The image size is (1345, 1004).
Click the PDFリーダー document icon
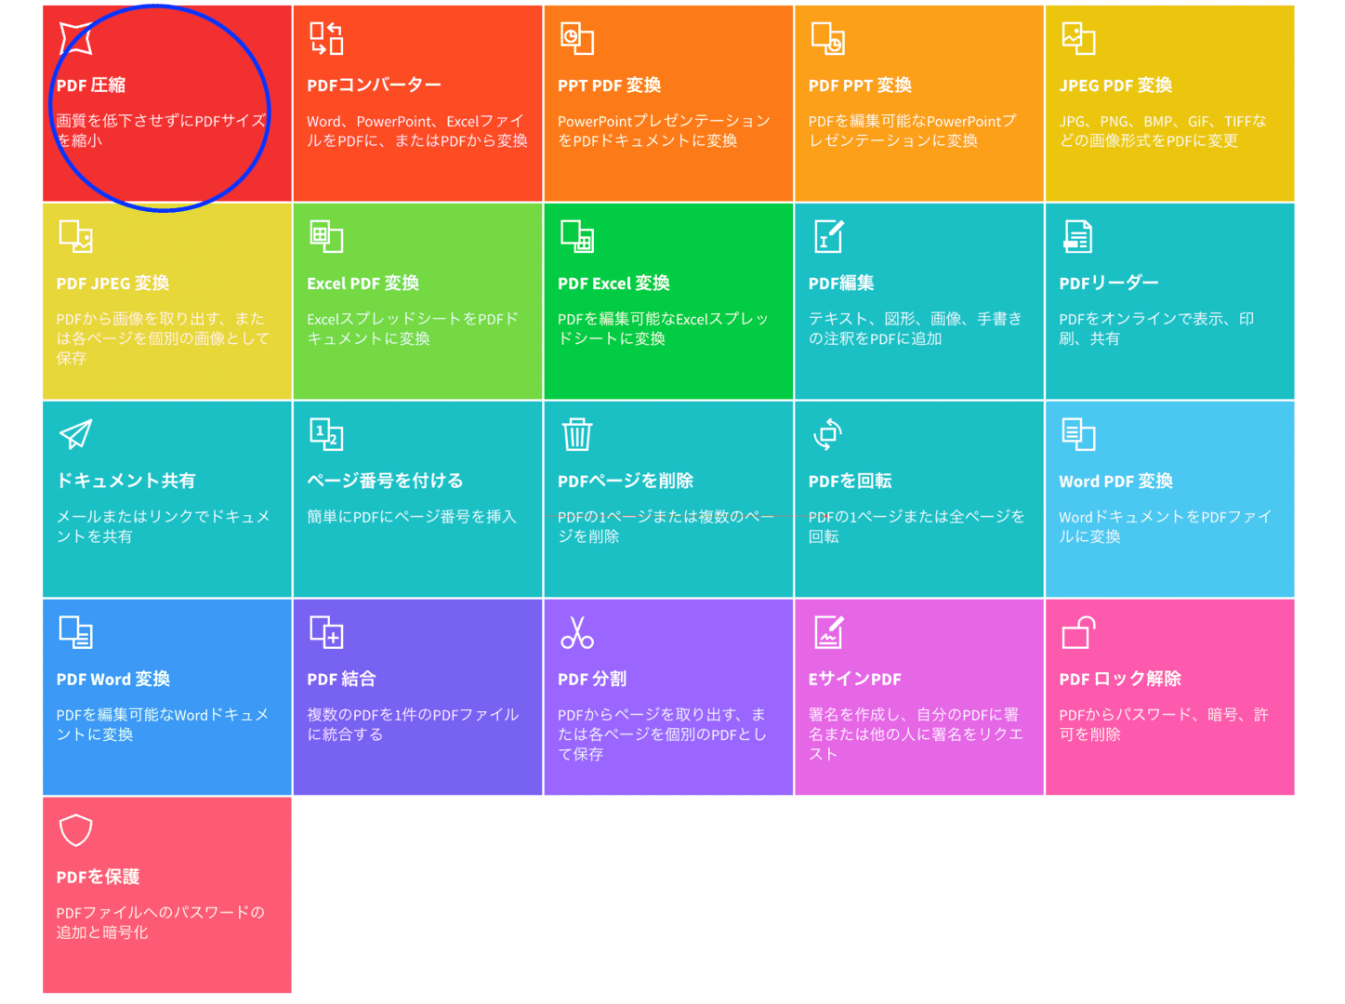(x=1078, y=236)
